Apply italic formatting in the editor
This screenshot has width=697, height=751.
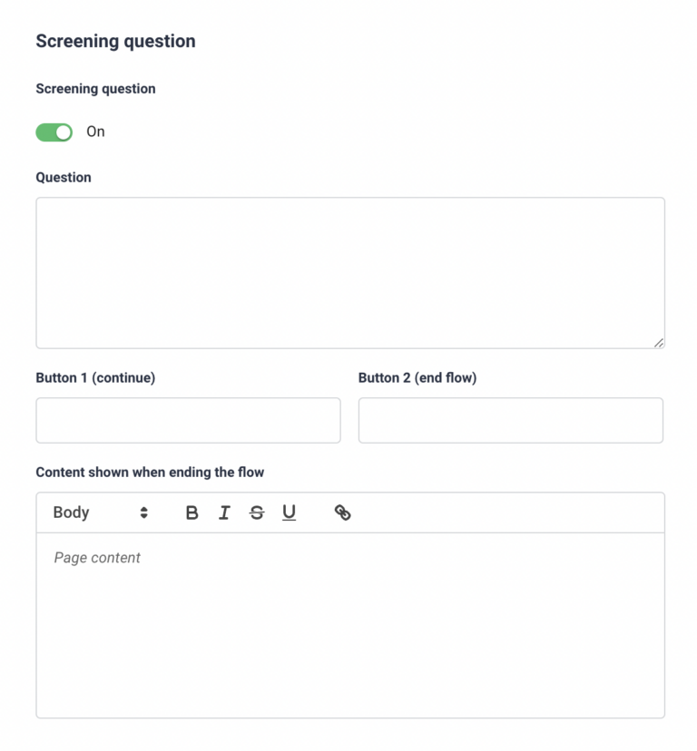224,513
